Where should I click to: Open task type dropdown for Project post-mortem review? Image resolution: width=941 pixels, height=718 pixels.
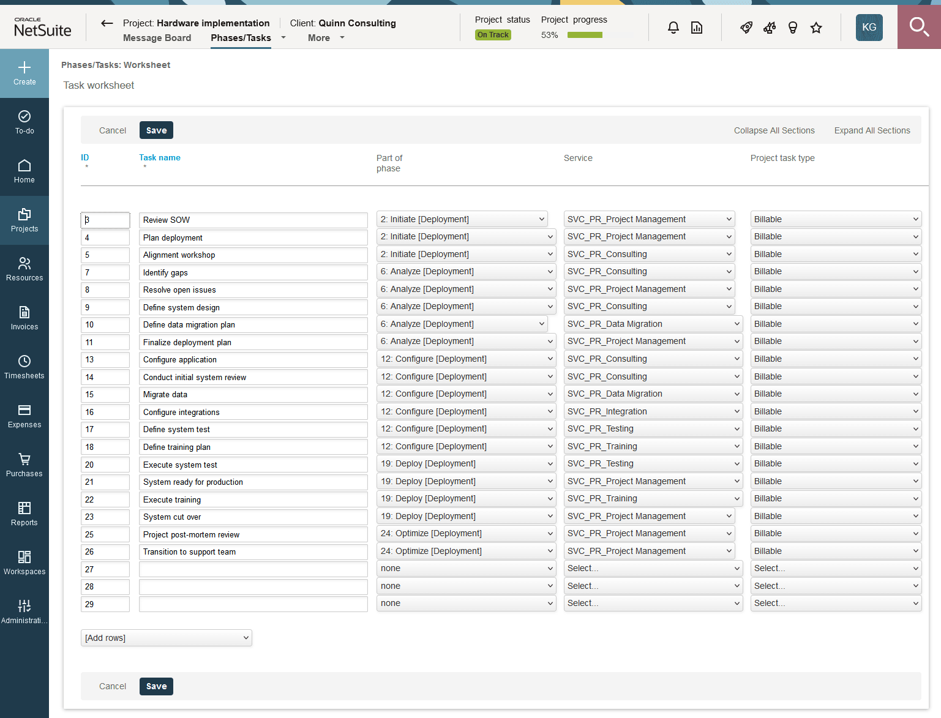(x=836, y=533)
